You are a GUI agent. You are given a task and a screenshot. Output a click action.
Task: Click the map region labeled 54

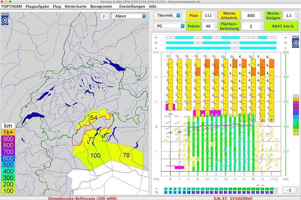pos(94,118)
